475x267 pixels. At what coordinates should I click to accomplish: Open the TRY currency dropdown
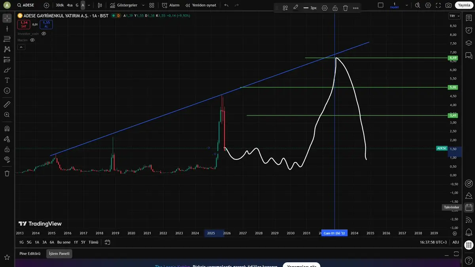(x=454, y=16)
